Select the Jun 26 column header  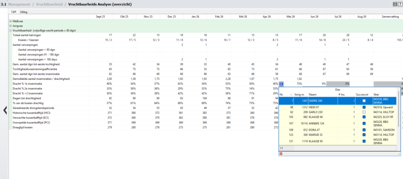tap(314, 17)
